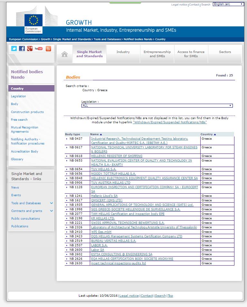Open the language selector English (en)
This screenshot has width=247, height=307.
click(x=228, y=4)
